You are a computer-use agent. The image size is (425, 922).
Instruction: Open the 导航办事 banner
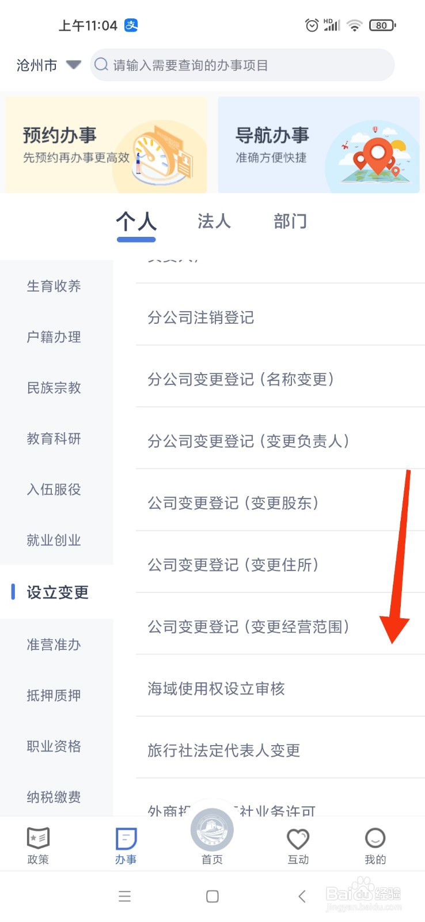click(x=318, y=145)
